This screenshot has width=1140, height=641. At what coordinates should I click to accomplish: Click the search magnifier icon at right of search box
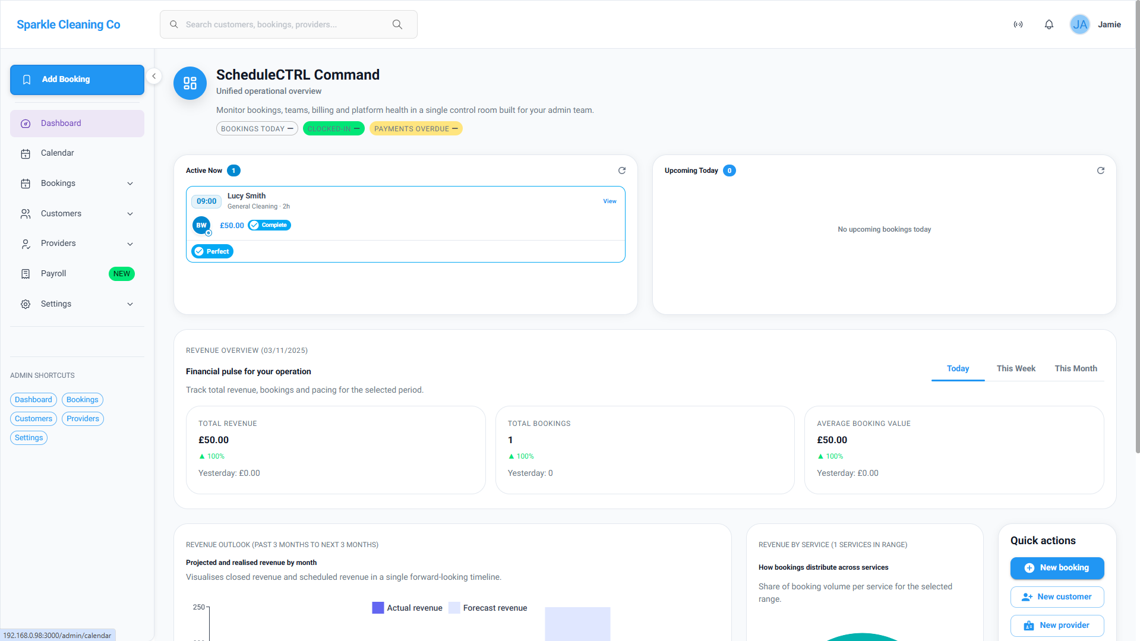pos(397,24)
